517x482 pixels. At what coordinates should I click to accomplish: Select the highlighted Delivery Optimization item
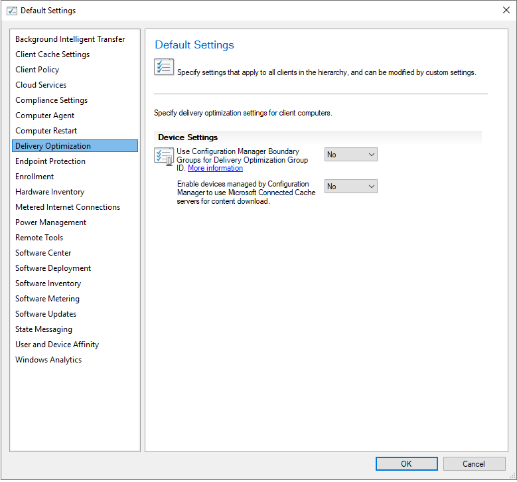[75, 146]
